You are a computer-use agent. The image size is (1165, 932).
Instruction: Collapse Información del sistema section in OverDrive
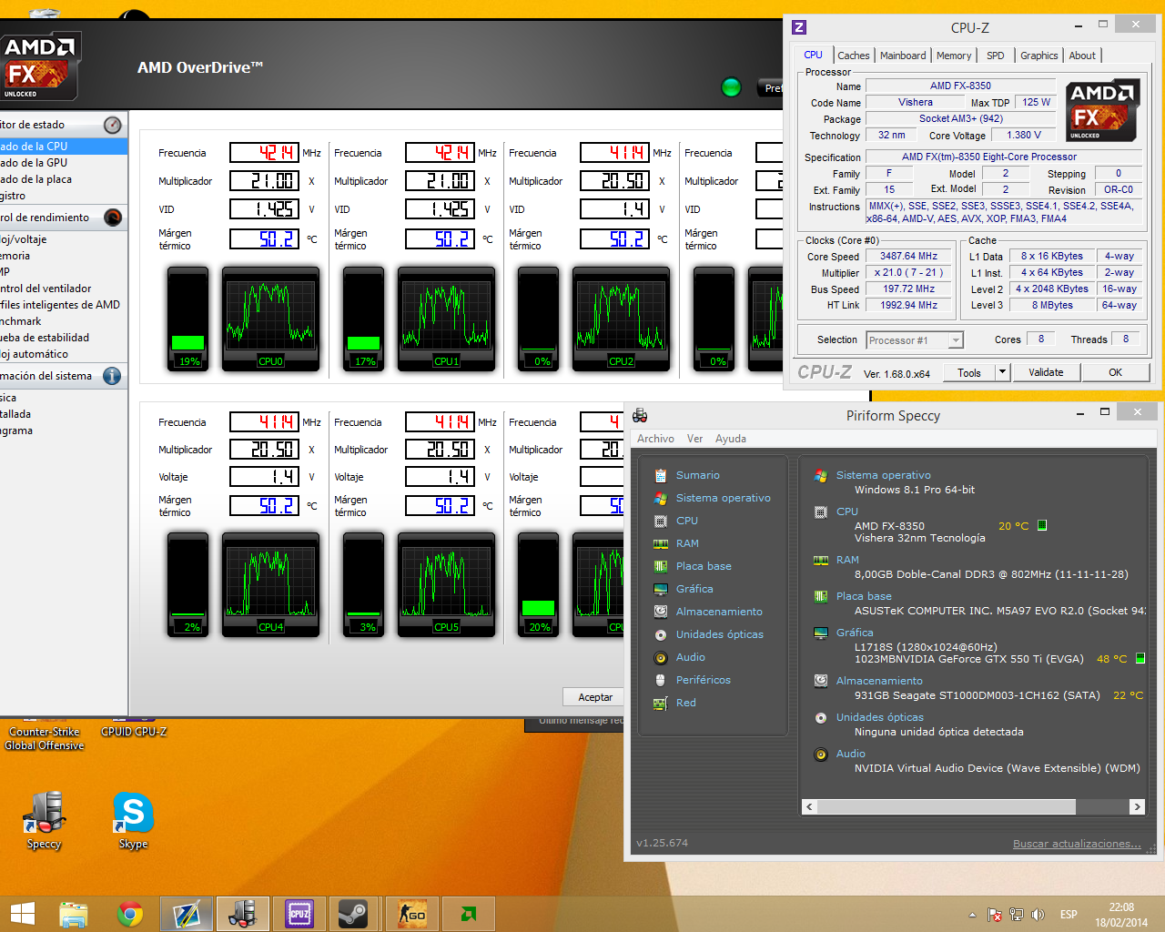pos(112,376)
